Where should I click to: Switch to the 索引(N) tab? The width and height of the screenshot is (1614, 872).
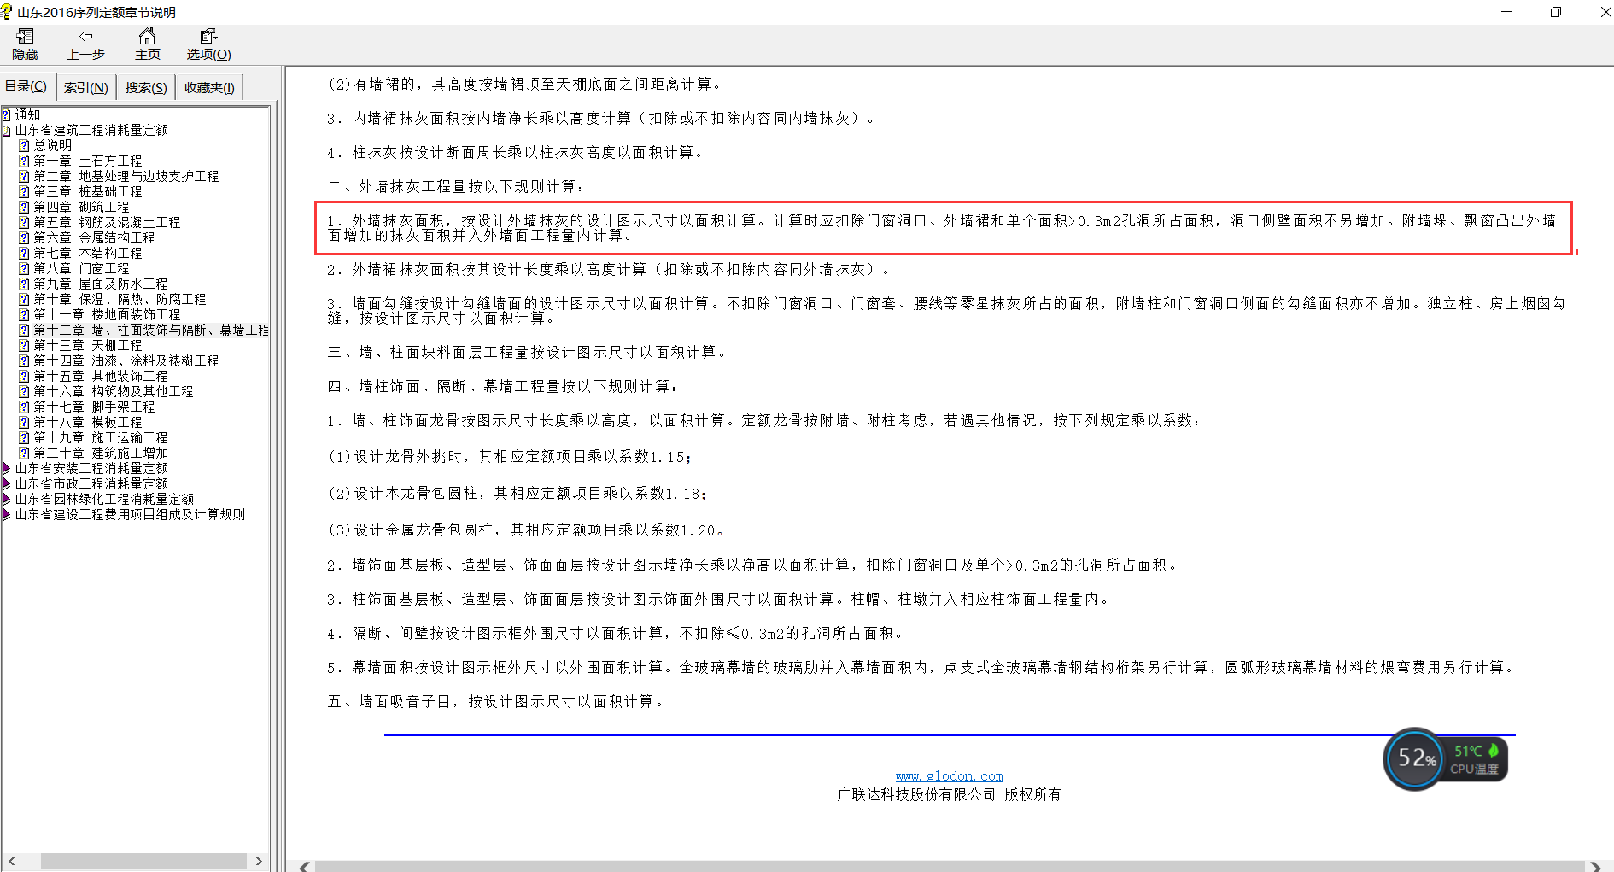click(x=85, y=87)
